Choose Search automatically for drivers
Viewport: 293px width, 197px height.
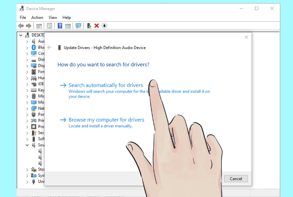106,85
